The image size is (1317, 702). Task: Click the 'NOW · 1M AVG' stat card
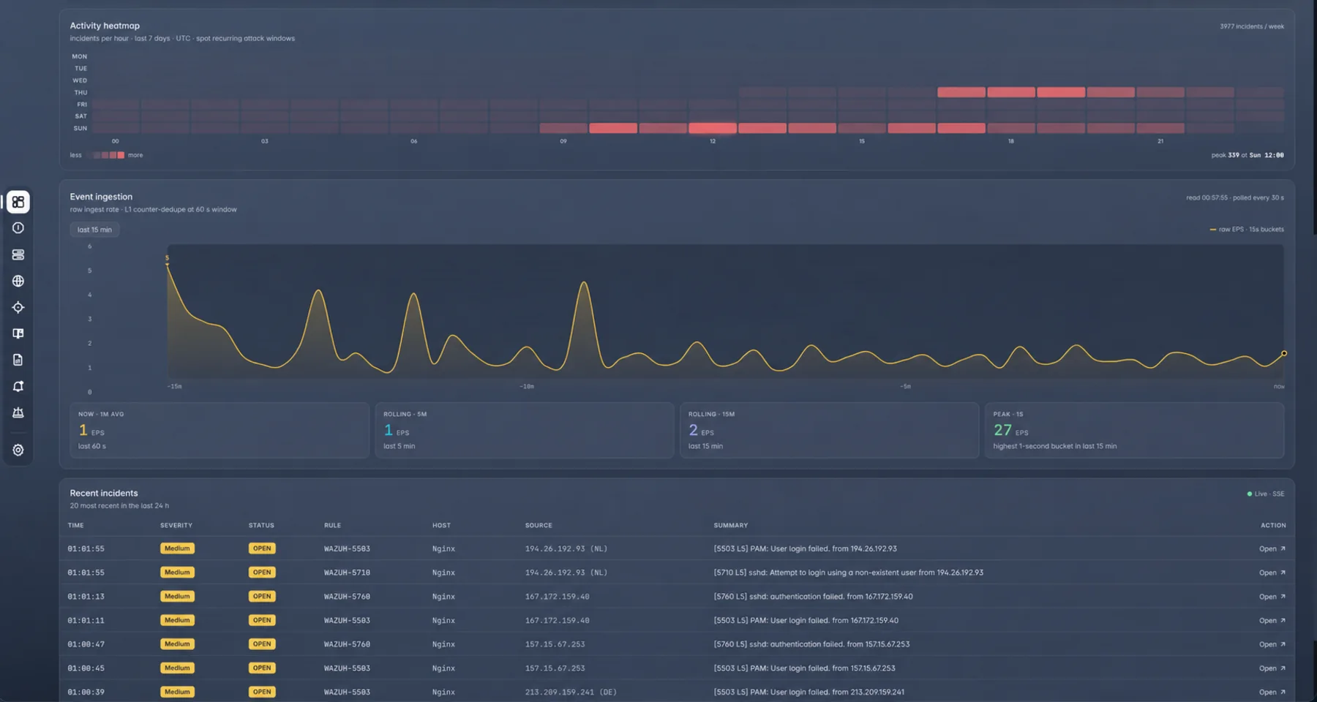click(219, 430)
